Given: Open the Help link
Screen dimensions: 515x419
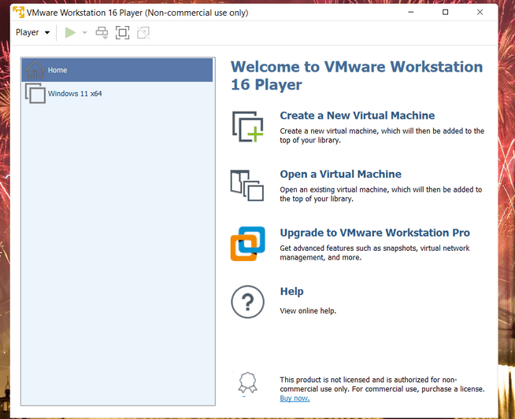Looking at the screenshot, I should point(291,291).
